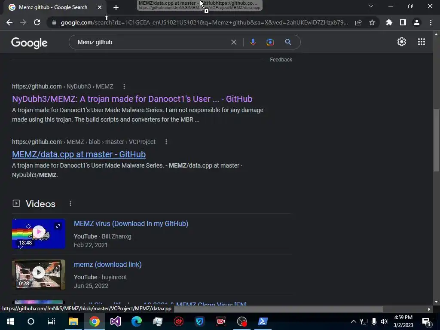
Task: Open Visual Studio from the taskbar
Action: 115,321
